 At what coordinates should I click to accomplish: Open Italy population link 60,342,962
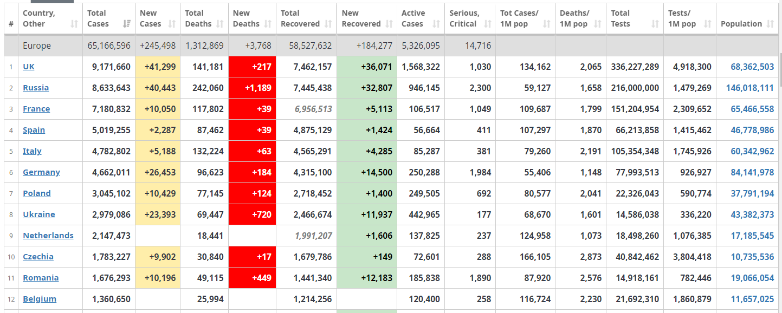click(752, 151)
